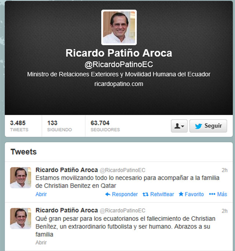235x251 pixels.
Task: Open the first tweet's 2h timestamp
Action: [224, 170]
